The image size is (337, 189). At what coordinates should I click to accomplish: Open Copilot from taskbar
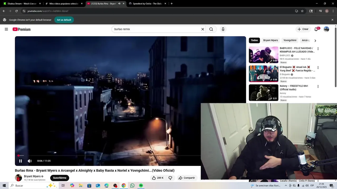(x=72, y=186)
